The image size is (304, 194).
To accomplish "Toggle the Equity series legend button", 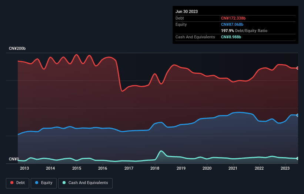I will 44,183.
